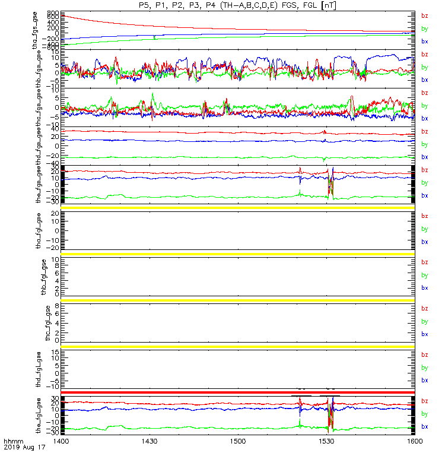Click the by legend of tha_fgl_gse panel

pos(425,229)
